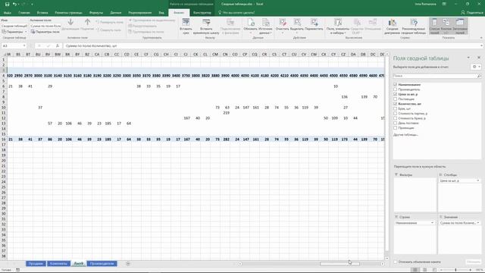Check the Брак, шт field checkbox
The width and height of the screenshot is (485, 273).
pos(395,108)
